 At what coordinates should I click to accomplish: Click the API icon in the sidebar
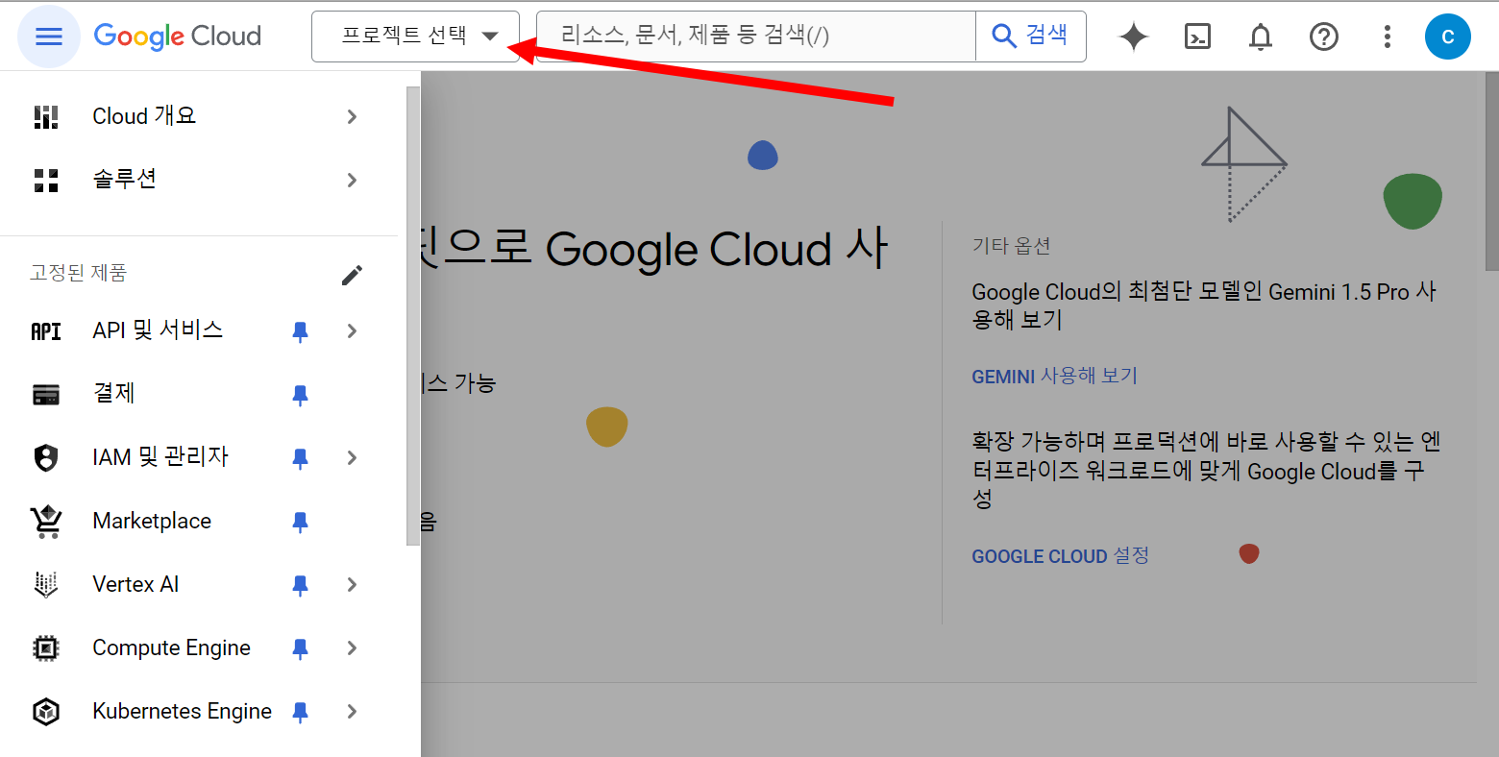click(46, 331)
